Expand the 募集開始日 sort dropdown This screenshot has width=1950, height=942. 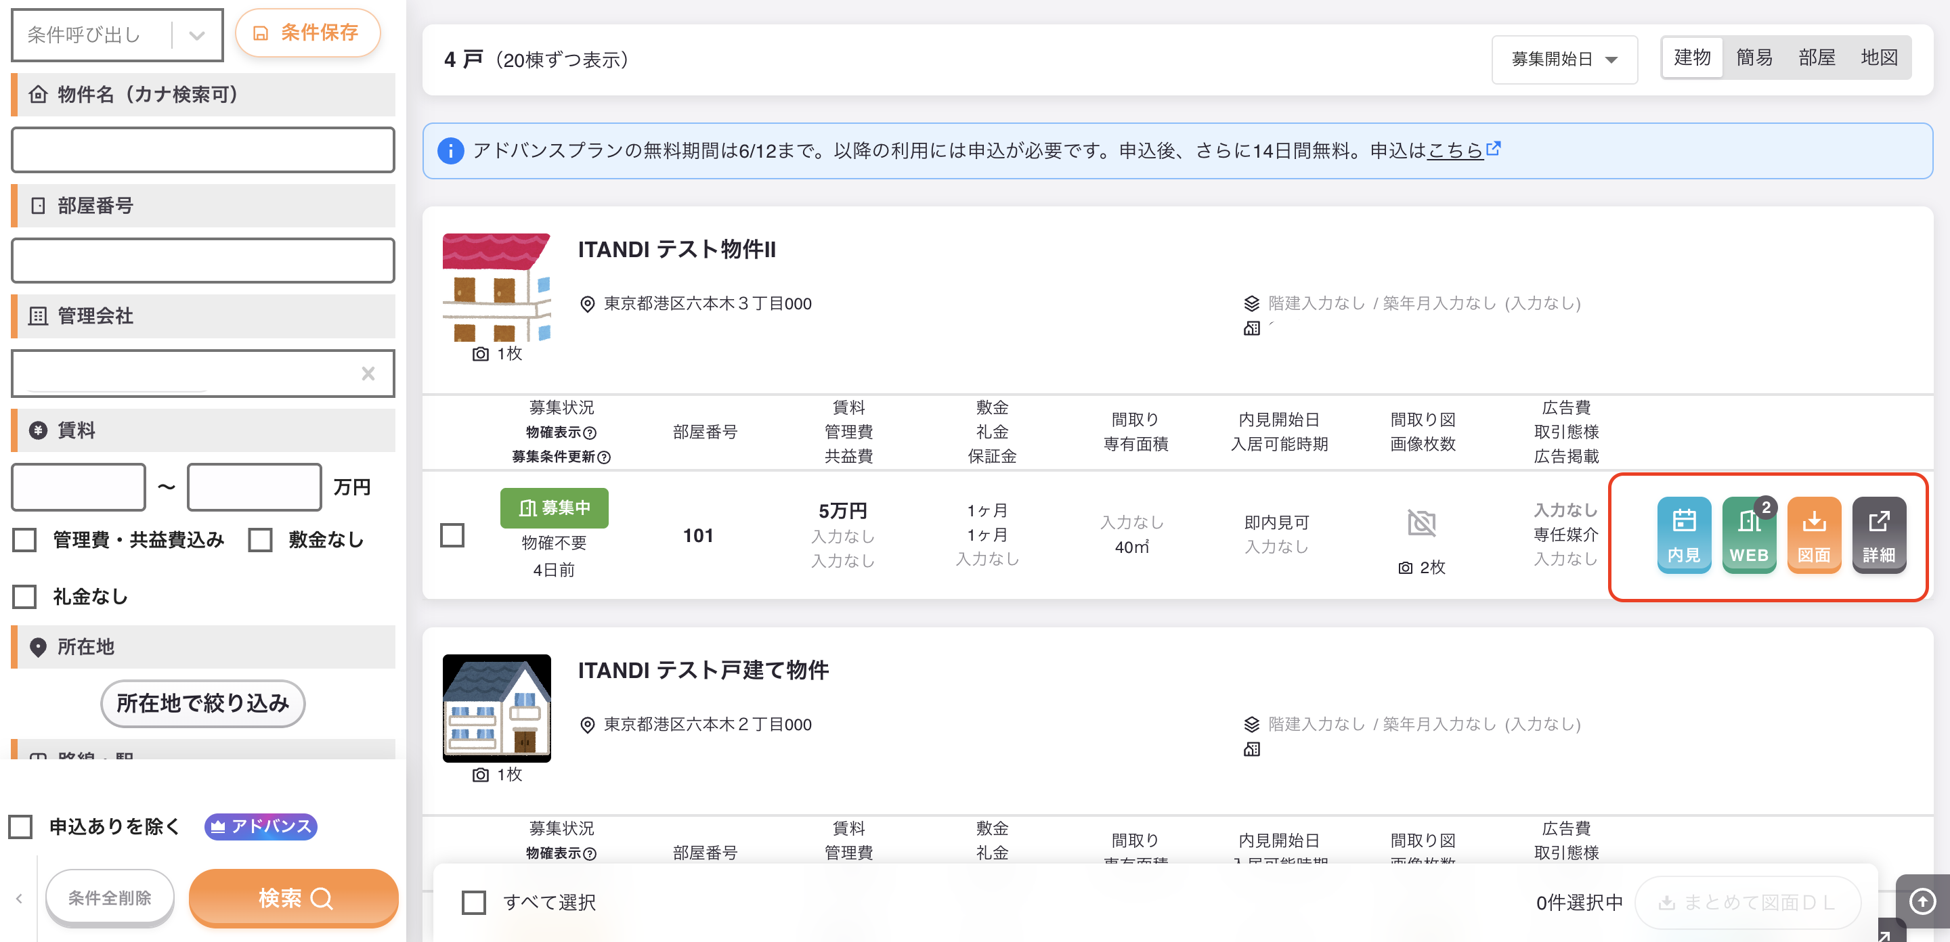1564,59
